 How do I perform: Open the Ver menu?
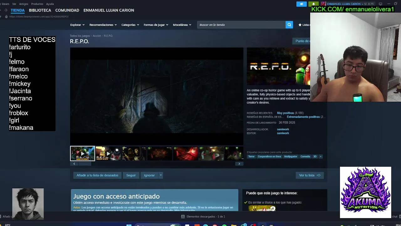pos(14,4)
